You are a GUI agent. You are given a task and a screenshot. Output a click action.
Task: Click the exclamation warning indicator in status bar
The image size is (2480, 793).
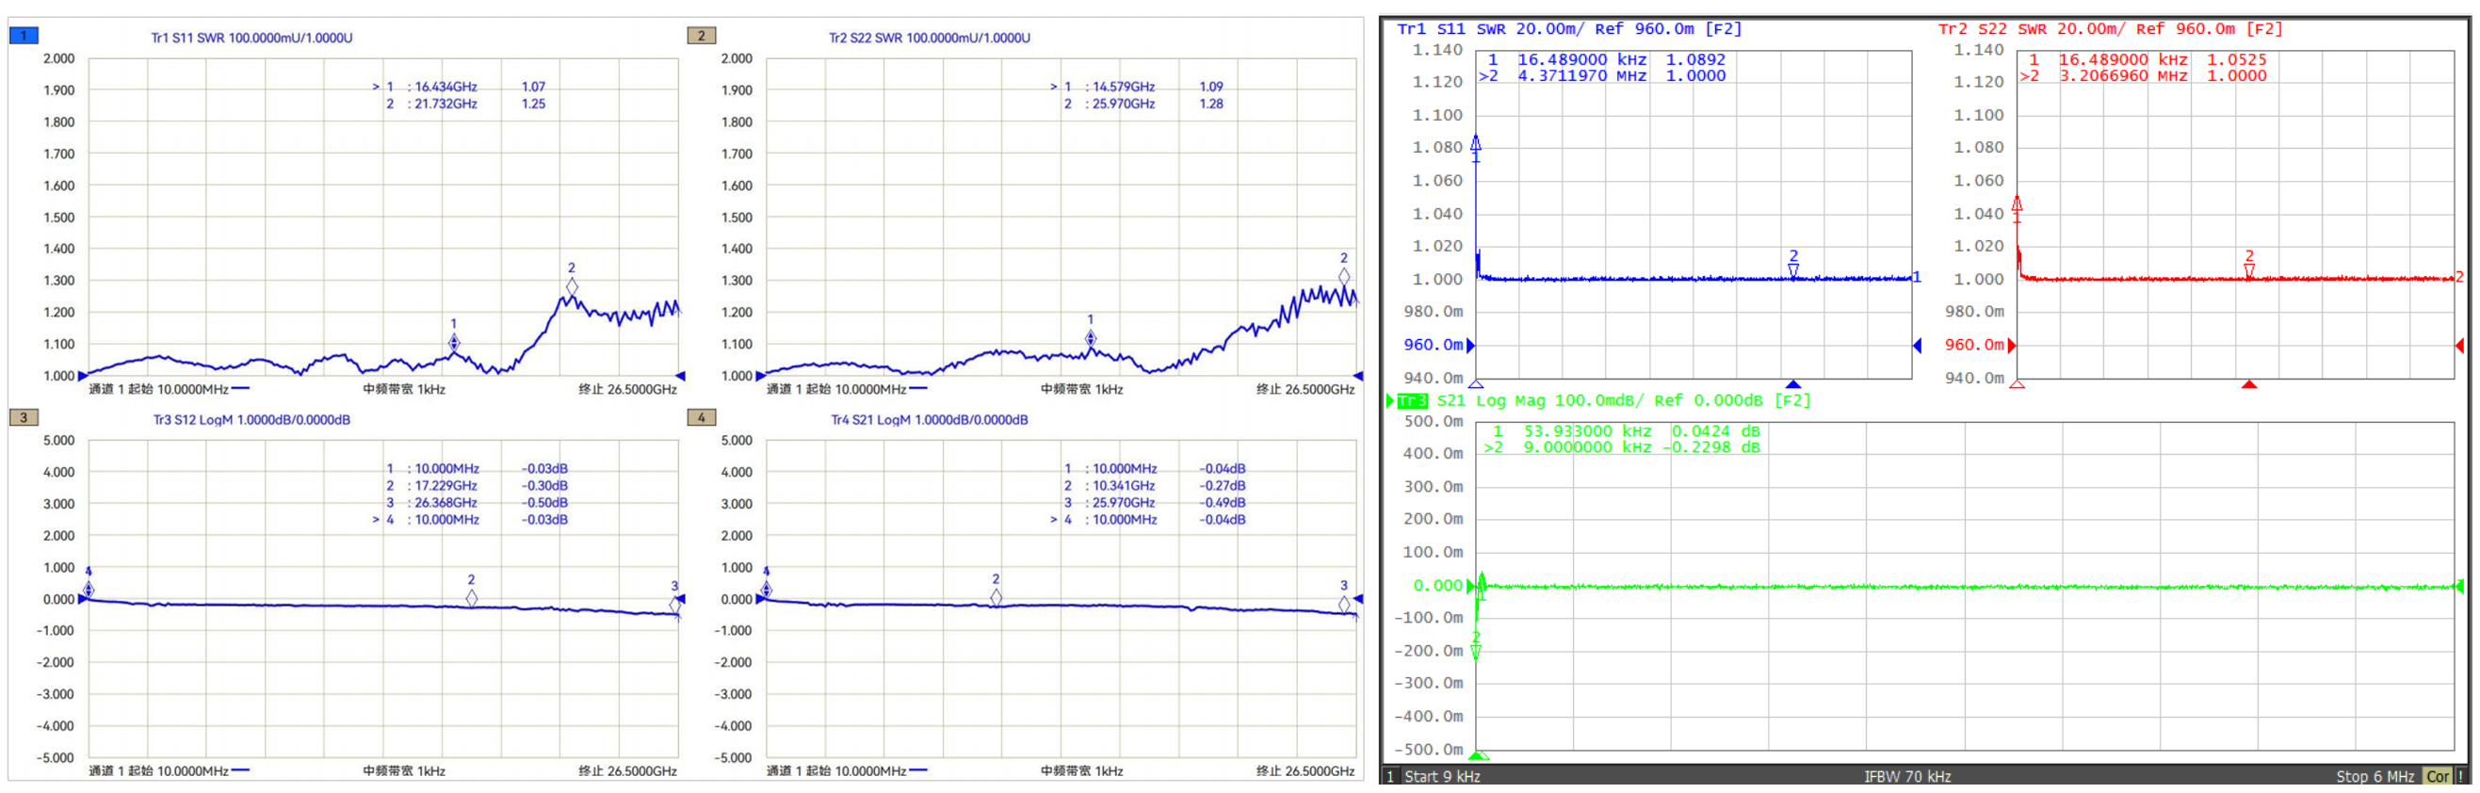pos(2460,777)
